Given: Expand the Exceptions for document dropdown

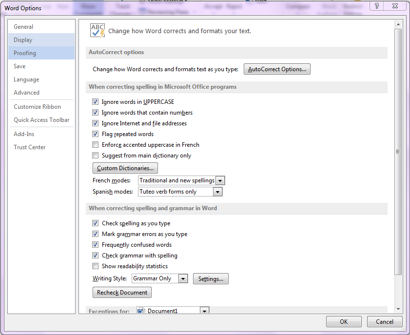Looking at the screenshot, I should point(204,311).
